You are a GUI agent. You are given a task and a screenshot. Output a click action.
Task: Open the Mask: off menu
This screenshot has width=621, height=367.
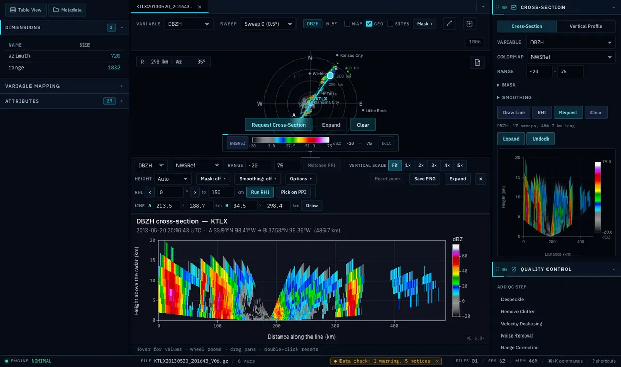(213, 179)
